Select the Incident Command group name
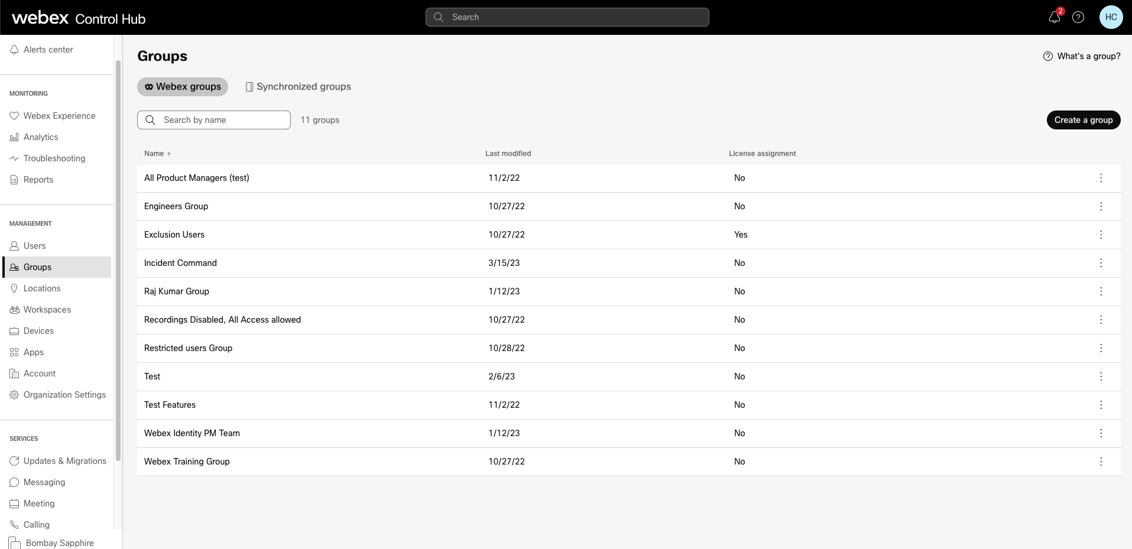This screenshot has width=1132, height=549. click(x=180, y=263)
